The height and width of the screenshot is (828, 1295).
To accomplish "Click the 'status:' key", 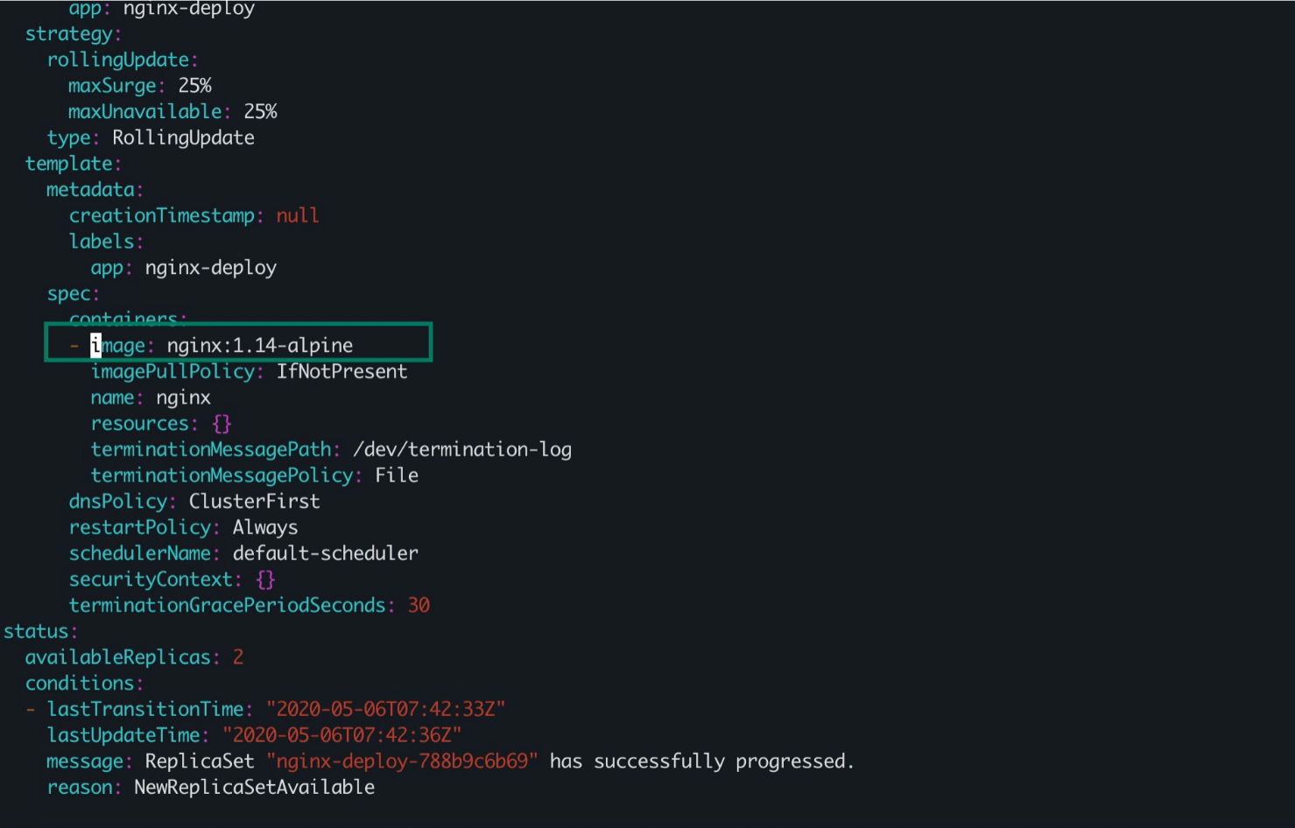I will [x=40, y=632].
